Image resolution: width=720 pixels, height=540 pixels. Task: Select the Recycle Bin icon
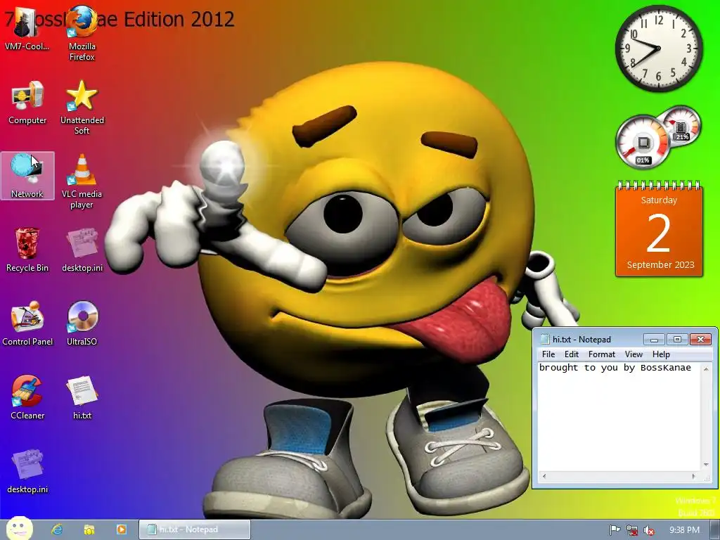[27, 250]
